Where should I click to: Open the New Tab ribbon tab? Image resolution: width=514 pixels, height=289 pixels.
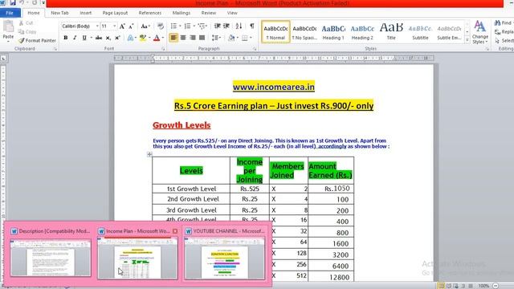pos(59,13)
